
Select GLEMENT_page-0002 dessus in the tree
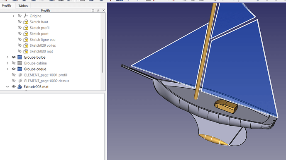tap(46, 81)
